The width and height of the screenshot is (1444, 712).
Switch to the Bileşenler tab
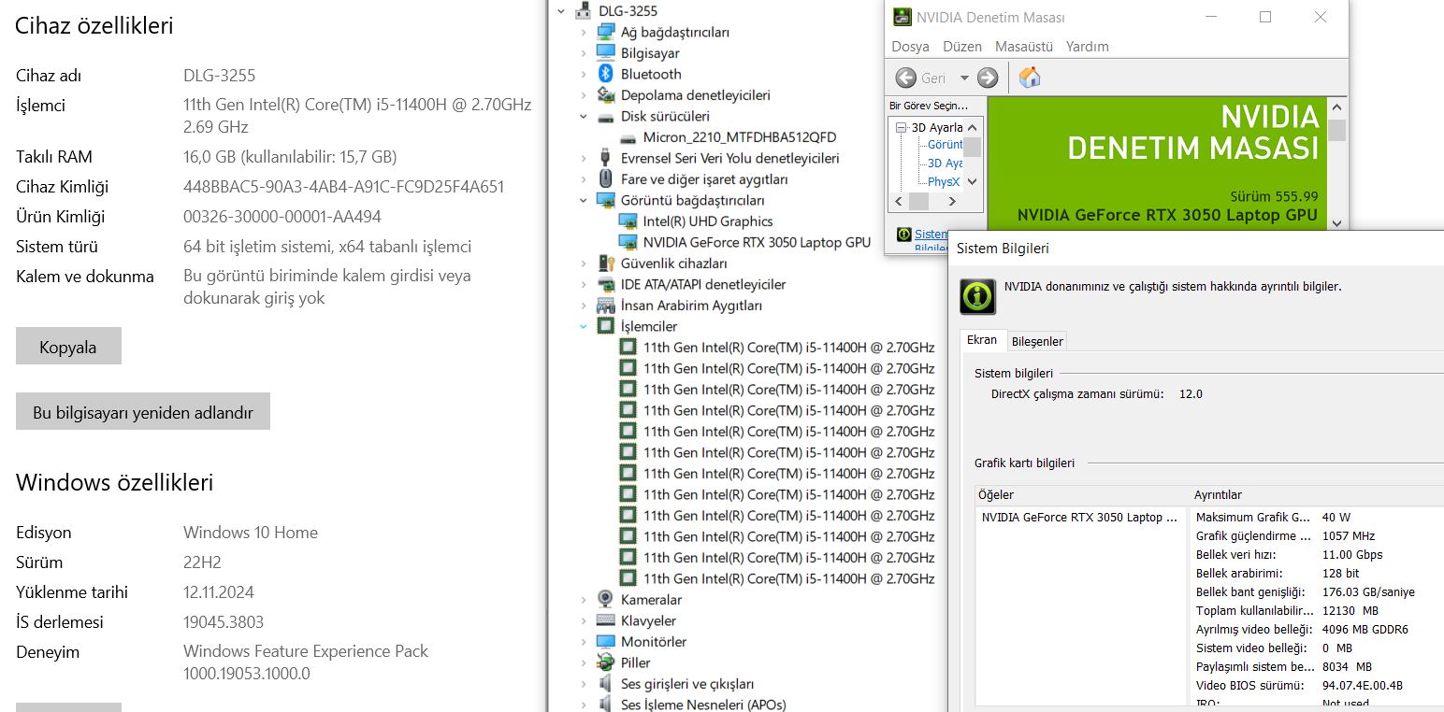[1038, 341]
